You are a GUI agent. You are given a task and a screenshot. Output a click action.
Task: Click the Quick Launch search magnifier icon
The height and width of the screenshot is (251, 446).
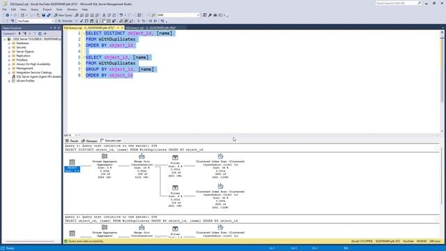[420, 3]
